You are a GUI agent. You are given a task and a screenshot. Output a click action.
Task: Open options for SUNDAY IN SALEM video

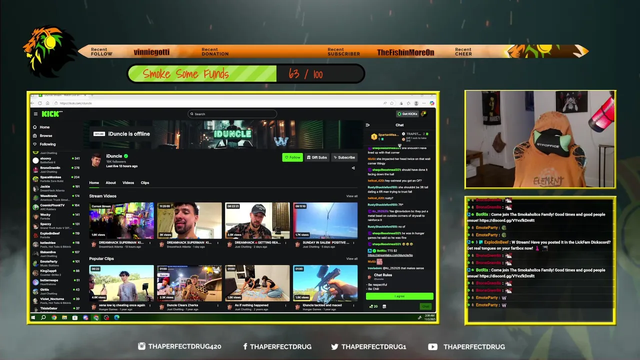click(354, 243)
